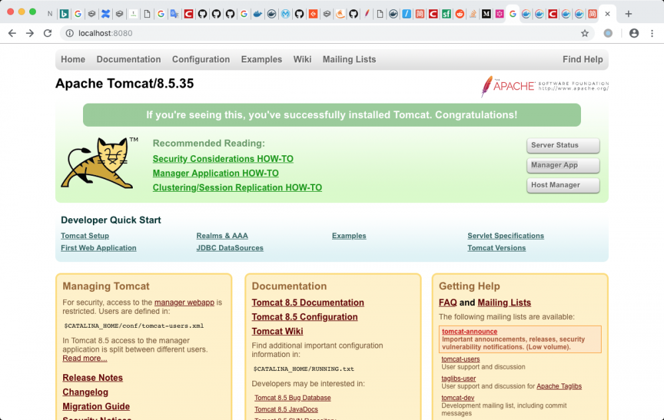
Task: Open the First Web Application link
Action: 98,248
